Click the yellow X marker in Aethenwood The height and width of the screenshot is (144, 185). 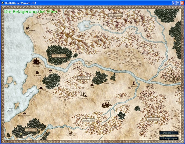(21, 134)
